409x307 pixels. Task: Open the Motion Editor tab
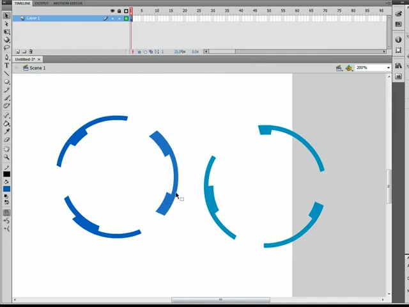(68, 3)
